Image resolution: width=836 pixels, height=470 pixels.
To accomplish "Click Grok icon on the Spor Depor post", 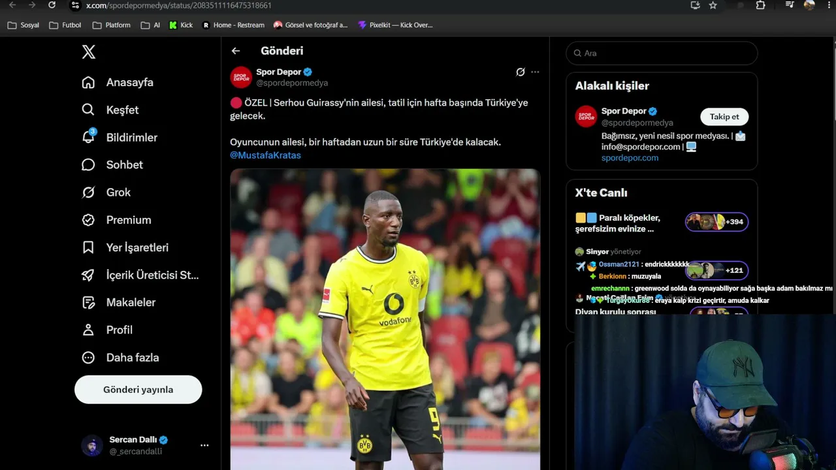I will pyautogui.click(x=520, y=72).
